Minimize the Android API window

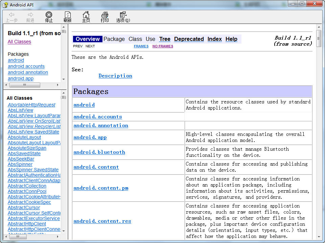(x=293, y=4)
